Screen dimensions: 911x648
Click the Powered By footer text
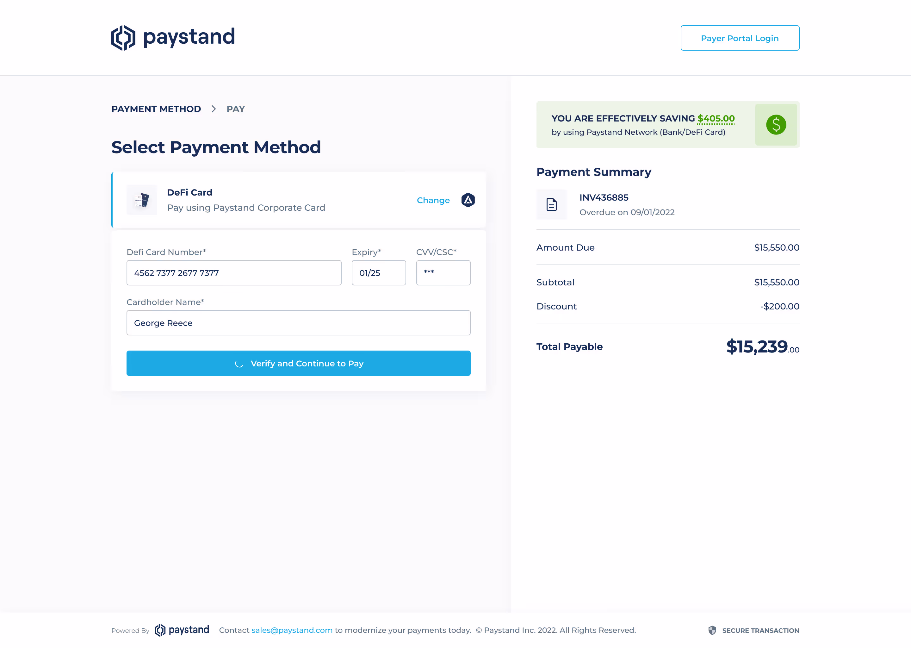pyautogui.click(x=130, y=631)
